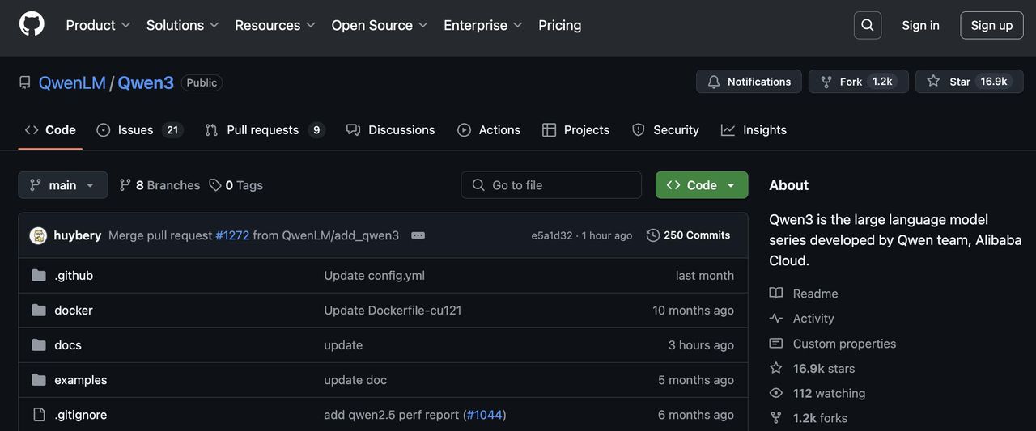Open pull request #1272 link

[x=232, y=235]
